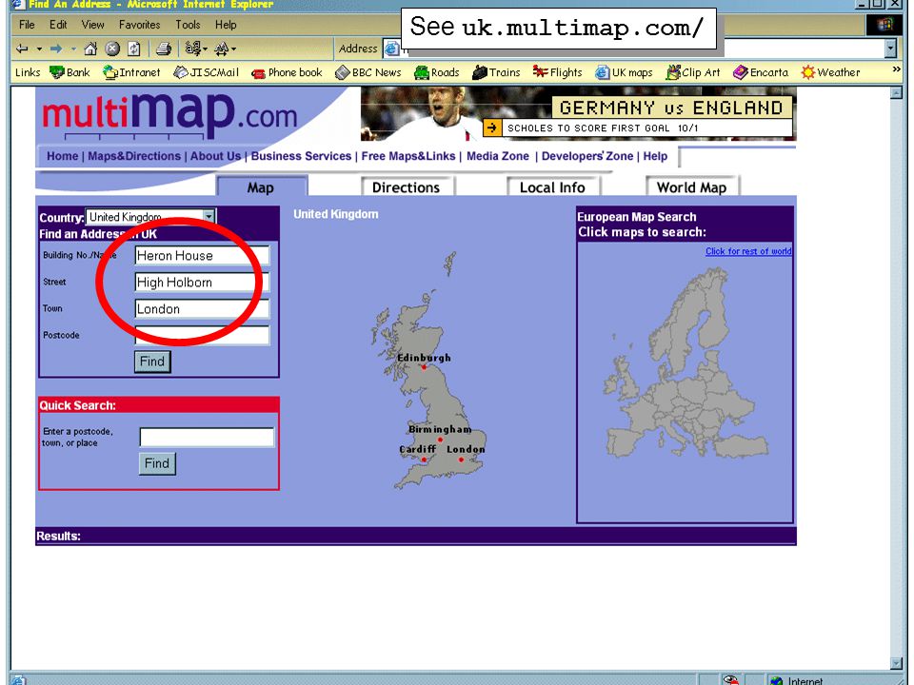Screen dimensions: 914x685
Task: Follow the Media Zone link
Action: pos(498,156)
